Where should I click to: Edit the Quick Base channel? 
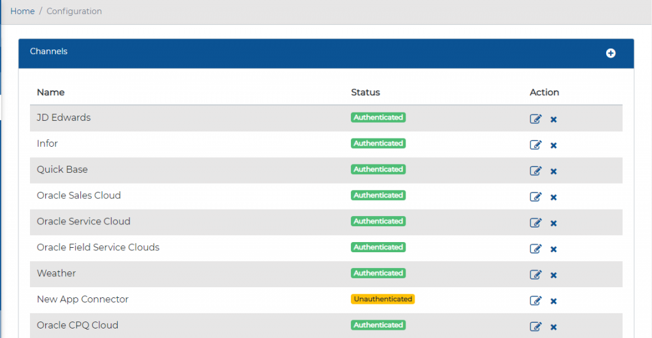[x=535, y=171]
